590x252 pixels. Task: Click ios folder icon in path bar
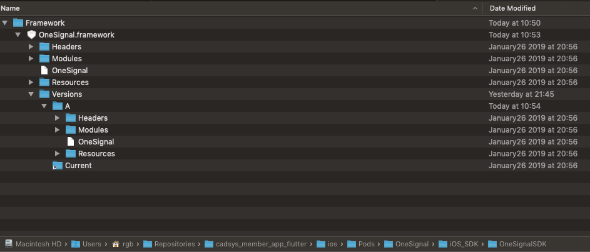tap(321, 244)
